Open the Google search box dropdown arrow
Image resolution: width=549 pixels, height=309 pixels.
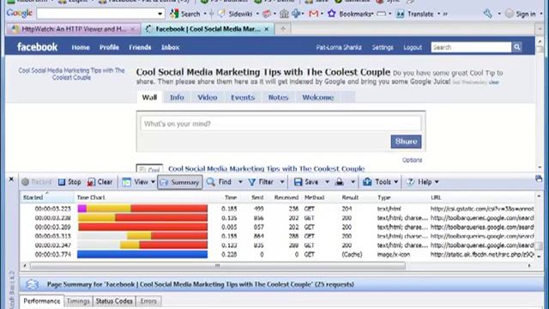coord(160,14)
